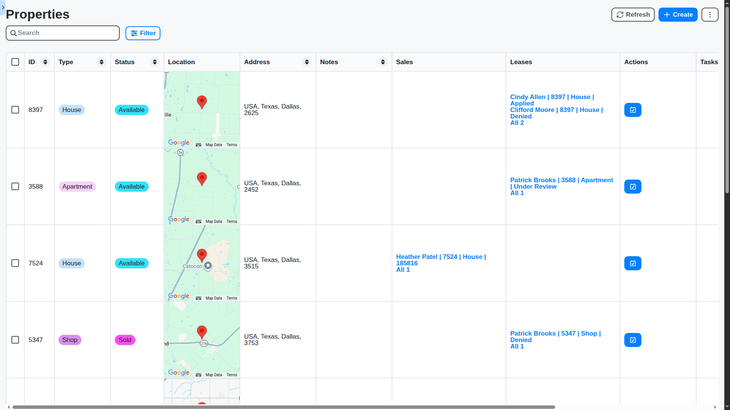Click task action icon for property 3588
Viewport: 730px width, 410px height.
pos(632,186)
